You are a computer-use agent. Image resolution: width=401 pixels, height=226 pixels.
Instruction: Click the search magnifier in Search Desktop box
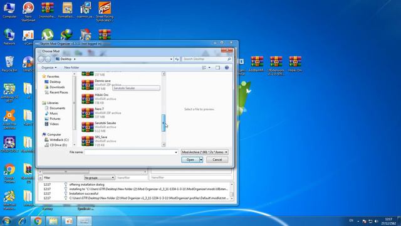coord(229,59)
